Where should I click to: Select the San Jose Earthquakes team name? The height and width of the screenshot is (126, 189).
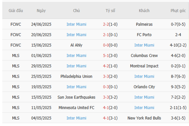76,97
